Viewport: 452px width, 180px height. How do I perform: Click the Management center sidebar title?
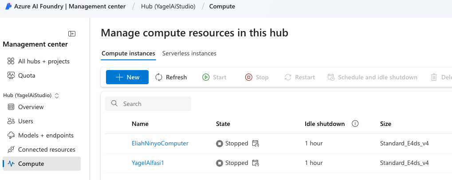(35, 44)
